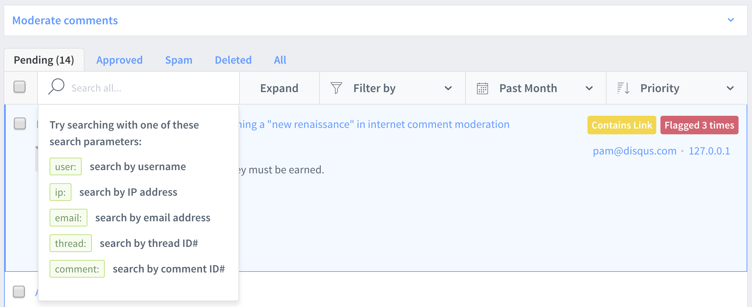Viewport: 752px width, 307px height.
Task: Switch to the Approved tab
Action: point(119,60)
